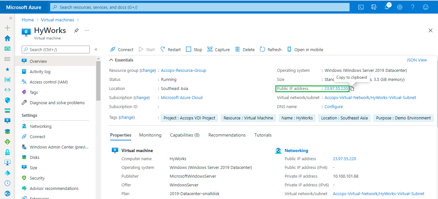Click the Create a resource plus icon

(x=7, y=28)
